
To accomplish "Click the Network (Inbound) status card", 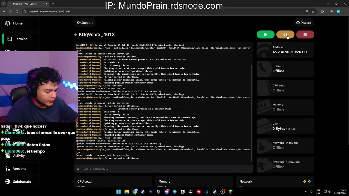I will (x=285, y=145).
